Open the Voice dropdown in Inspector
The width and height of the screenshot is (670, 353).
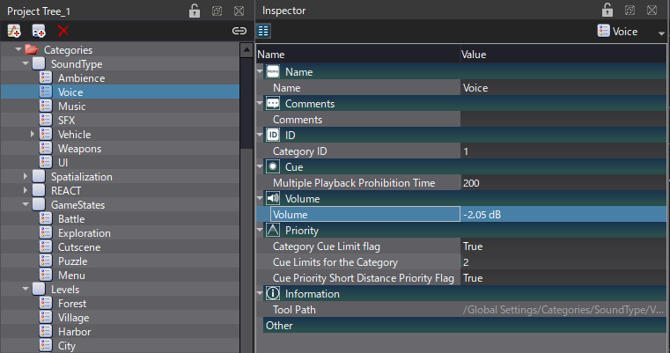pos(660,33)
